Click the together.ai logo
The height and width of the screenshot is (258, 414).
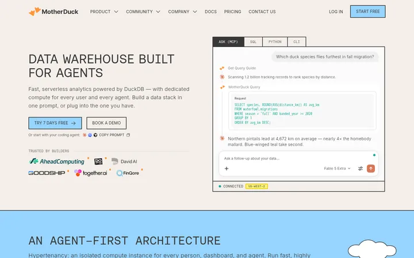(91, 173)
